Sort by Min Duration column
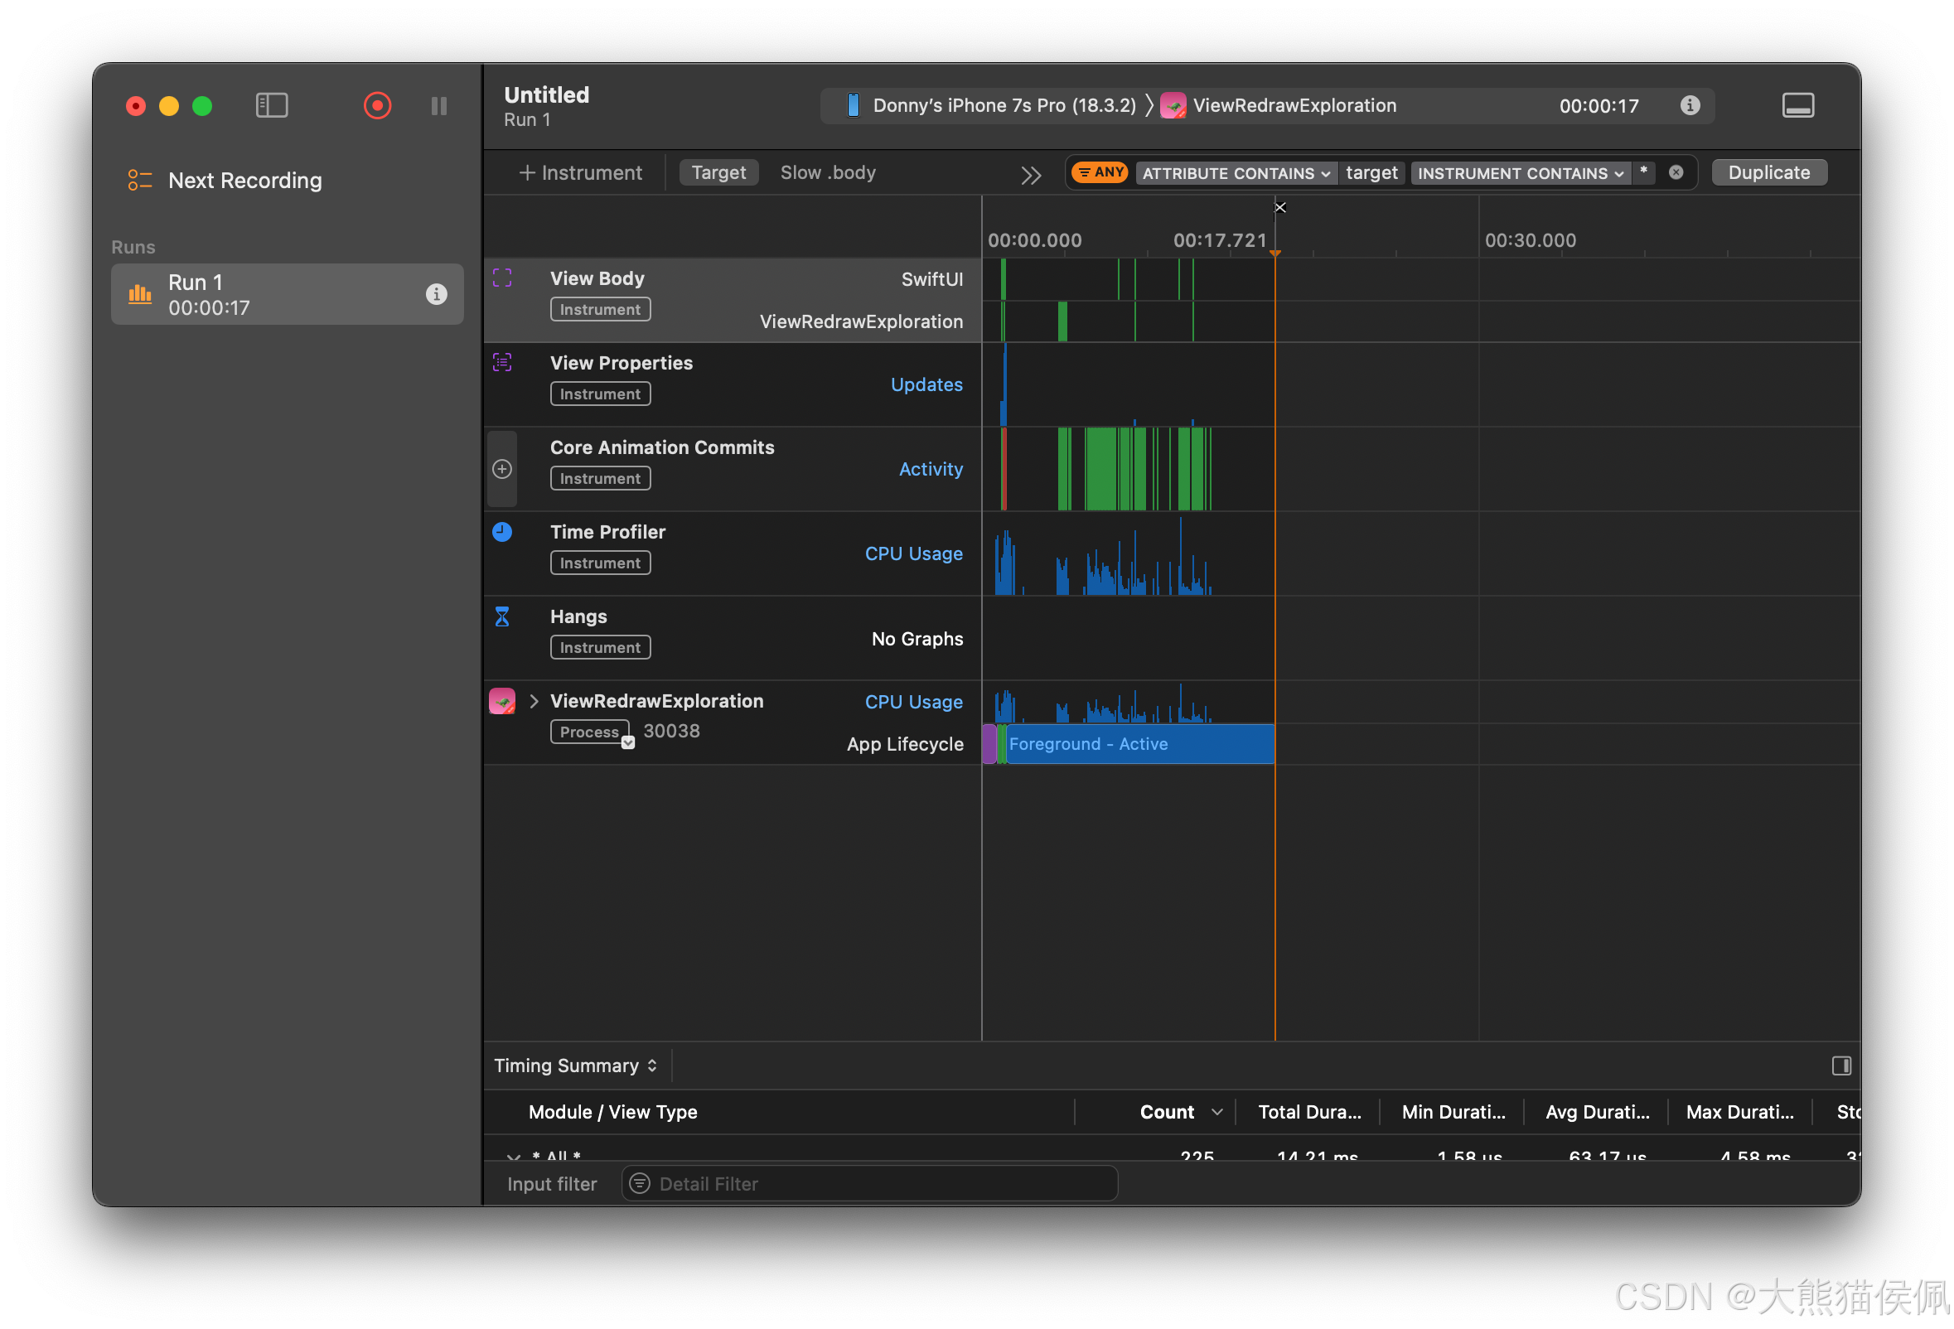The width and height of the screenshot is (1954, 1329). [x=1452, y=1112]
